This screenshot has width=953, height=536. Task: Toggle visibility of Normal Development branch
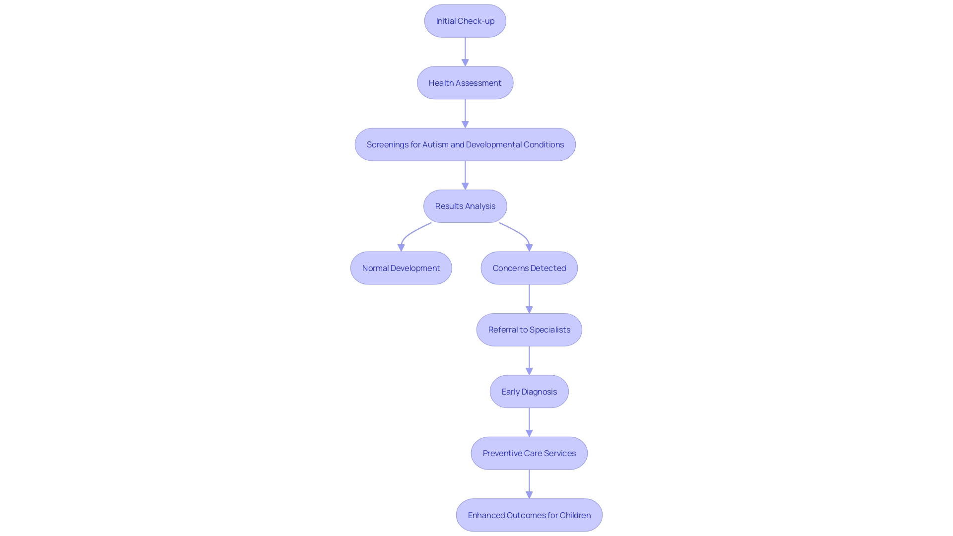[401, 268]
